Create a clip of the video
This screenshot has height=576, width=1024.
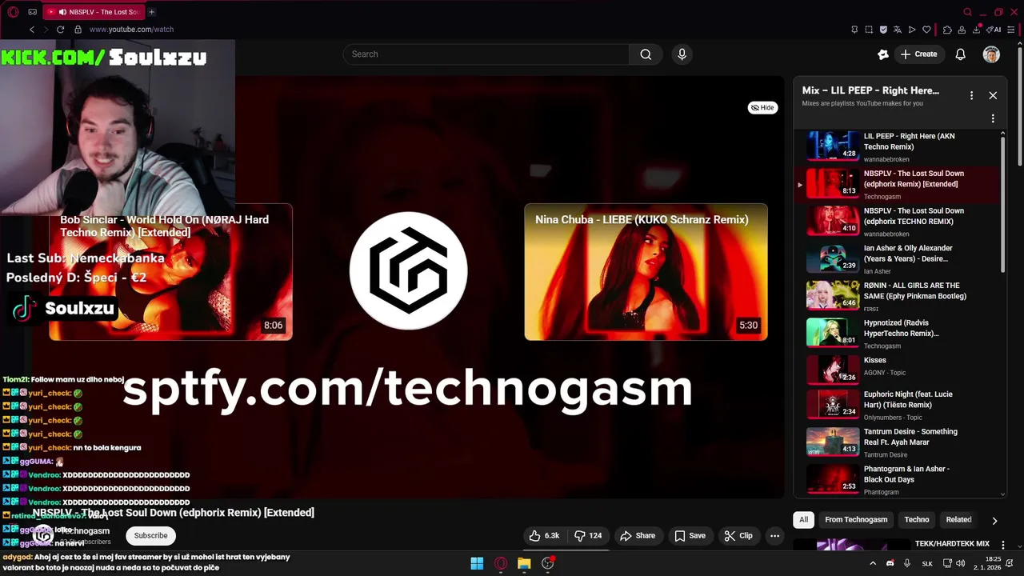(x=738, y=536)
